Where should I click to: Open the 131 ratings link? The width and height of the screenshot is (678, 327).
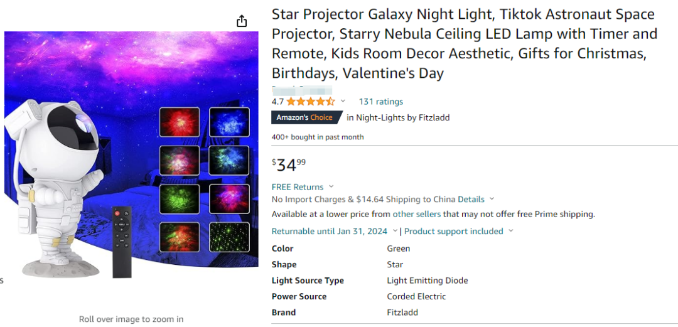point(381,102)
